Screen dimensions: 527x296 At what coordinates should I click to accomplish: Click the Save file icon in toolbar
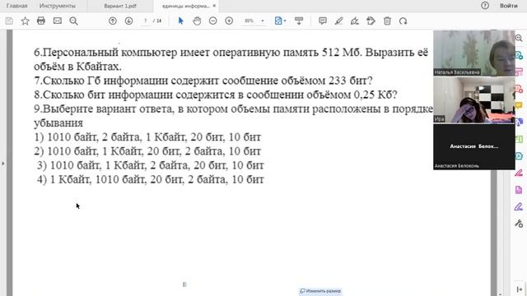point(9,21)
